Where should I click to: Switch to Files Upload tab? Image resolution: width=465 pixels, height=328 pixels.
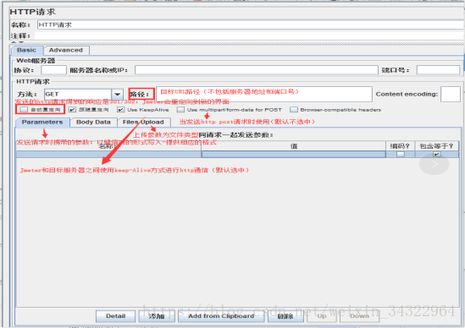coord(143,123)
